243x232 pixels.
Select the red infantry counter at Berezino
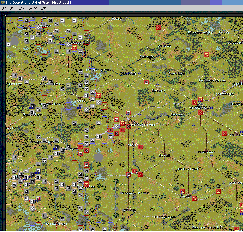(x=86, y=185)
